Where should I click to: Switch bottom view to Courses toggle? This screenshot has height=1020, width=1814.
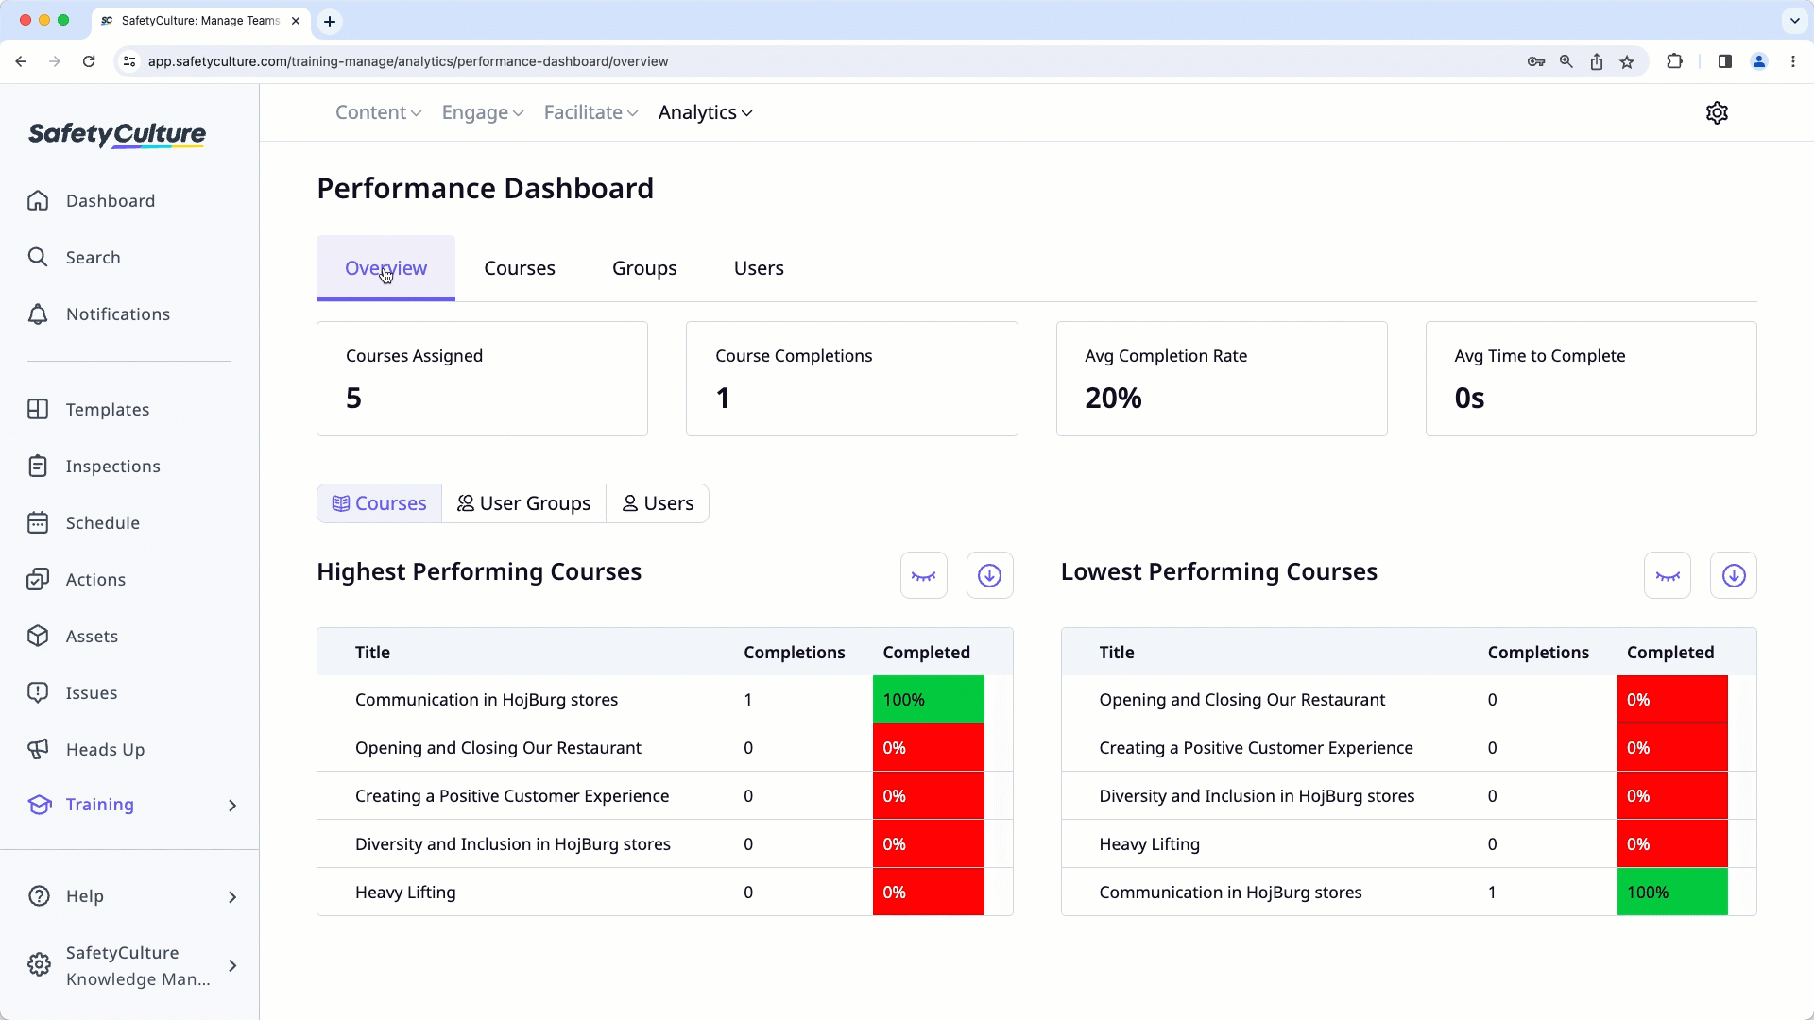(x=379, y=503)
